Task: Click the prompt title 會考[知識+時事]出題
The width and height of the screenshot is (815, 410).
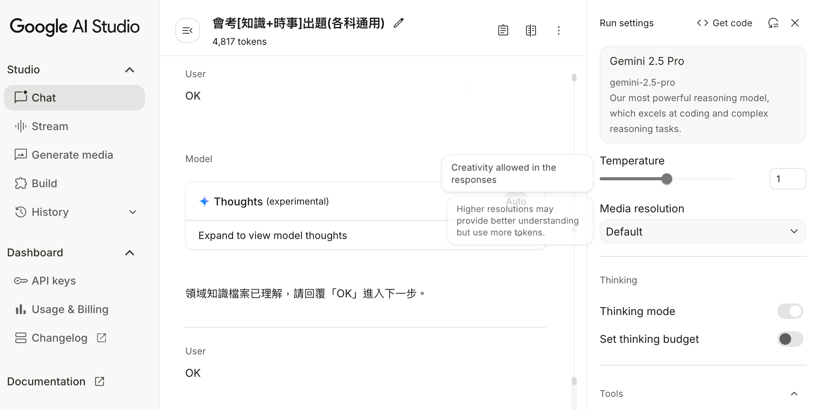Action: click(x=298, y=23)
